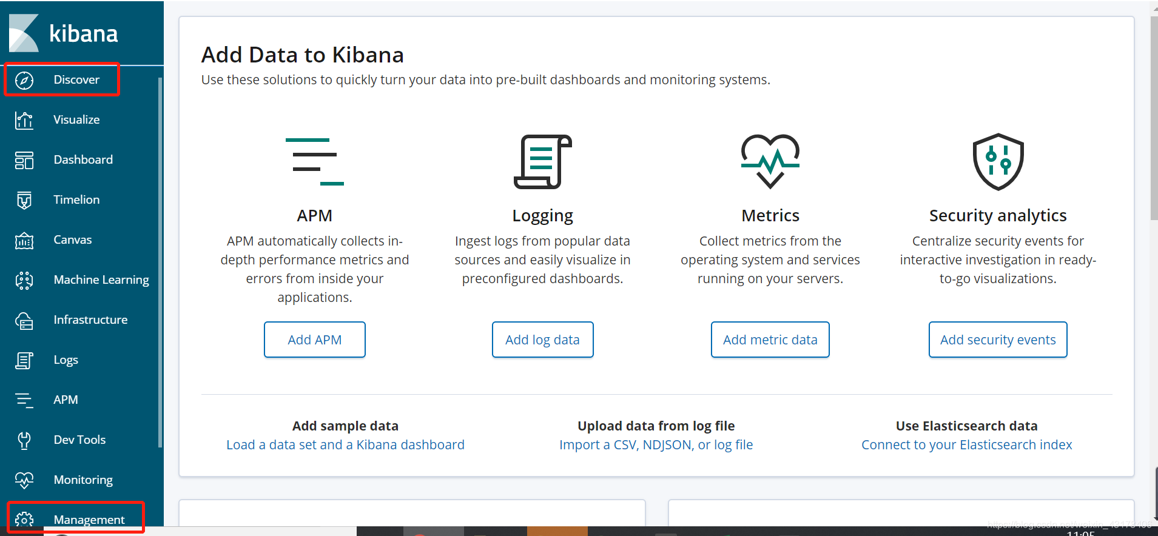Image resolution: width=1158 pixels, height=536 pixels.
Task: Open Canvas from the sidebar
Action: pos(73,240)
